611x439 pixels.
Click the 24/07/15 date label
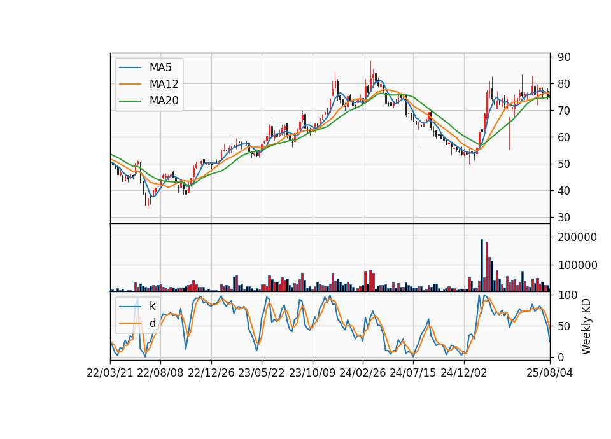pos(413,373)
